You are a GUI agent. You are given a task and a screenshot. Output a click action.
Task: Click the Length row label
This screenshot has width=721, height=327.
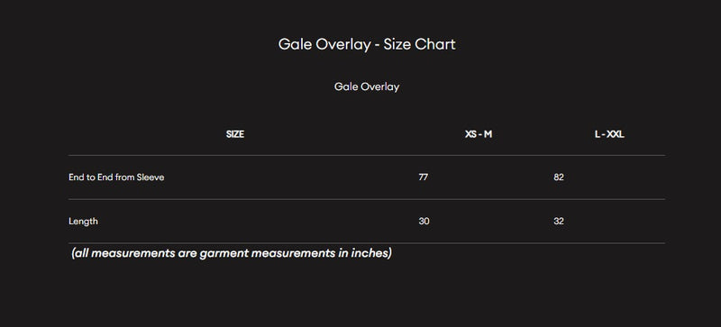click(x=83, y=222)
